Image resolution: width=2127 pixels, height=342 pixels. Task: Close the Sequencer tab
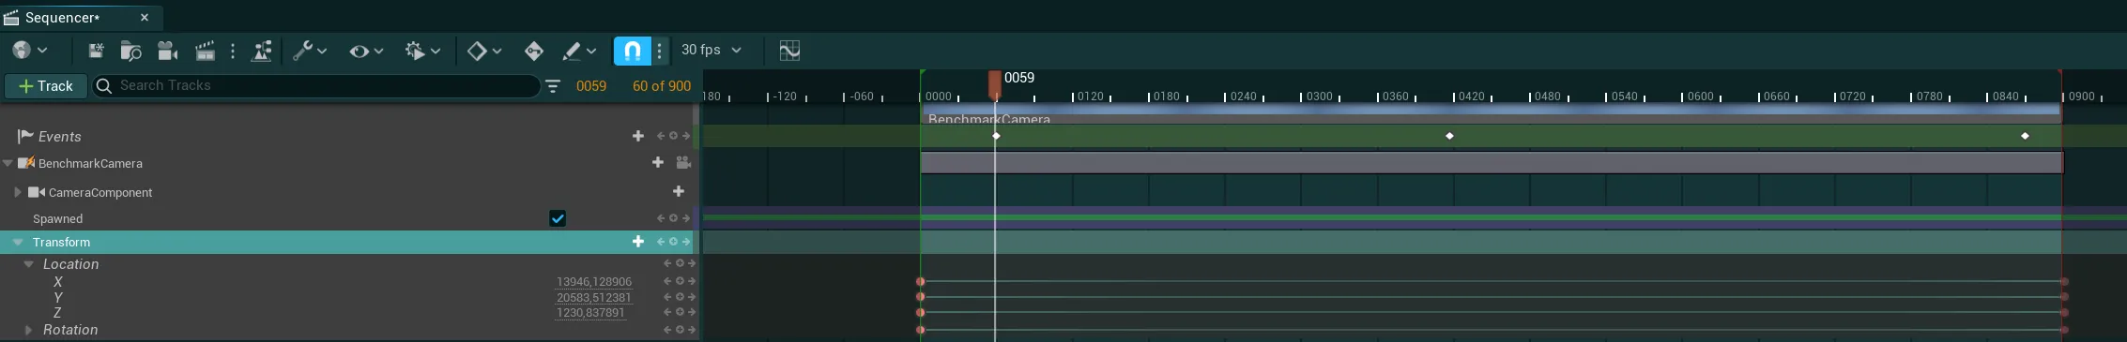tap(145, 18)
